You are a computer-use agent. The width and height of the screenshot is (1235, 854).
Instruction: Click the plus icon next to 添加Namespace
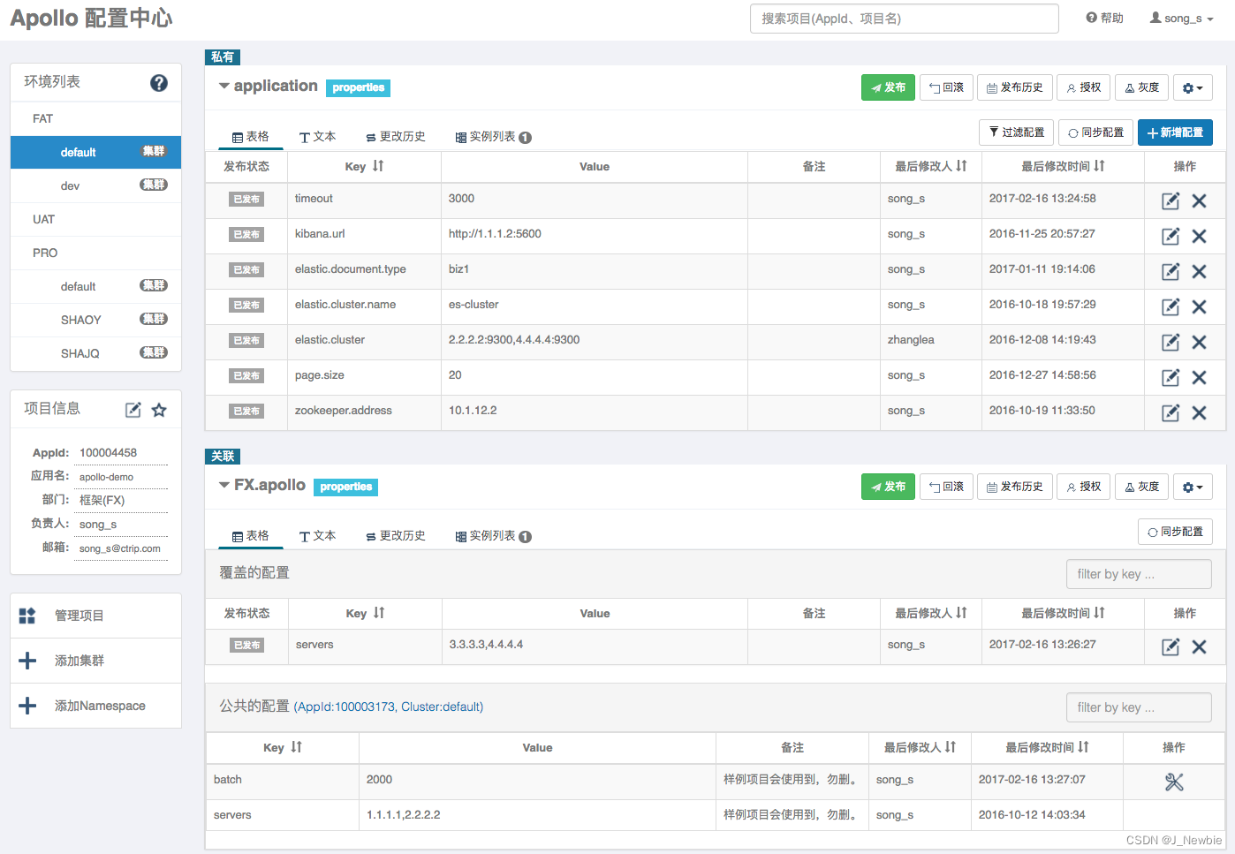tap(28, 706)
